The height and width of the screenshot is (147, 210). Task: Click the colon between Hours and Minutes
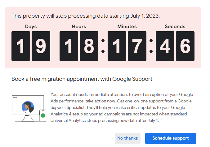(103, 46)
